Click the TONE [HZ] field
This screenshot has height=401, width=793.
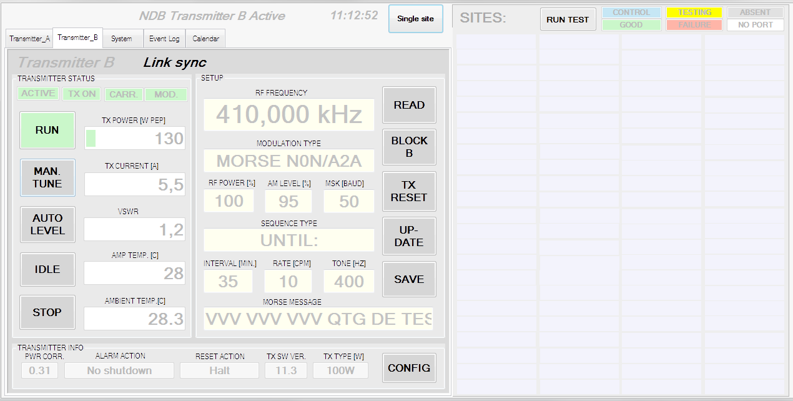point(349,281)
